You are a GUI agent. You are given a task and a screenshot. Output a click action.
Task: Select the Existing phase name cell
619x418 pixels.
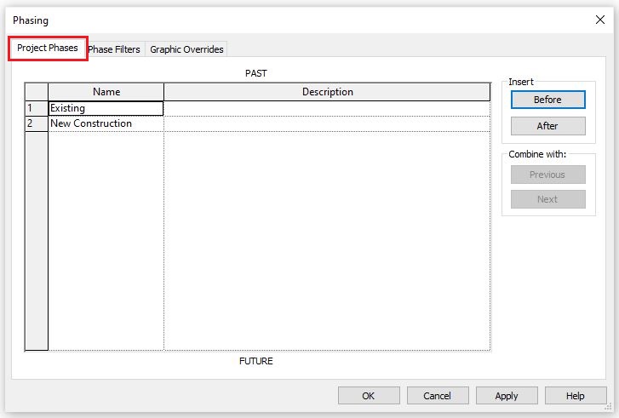106,108
